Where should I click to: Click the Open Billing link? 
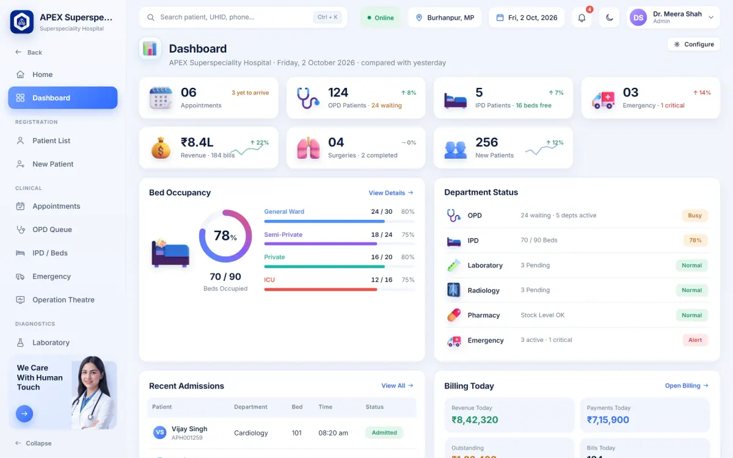tap(687, 386)
